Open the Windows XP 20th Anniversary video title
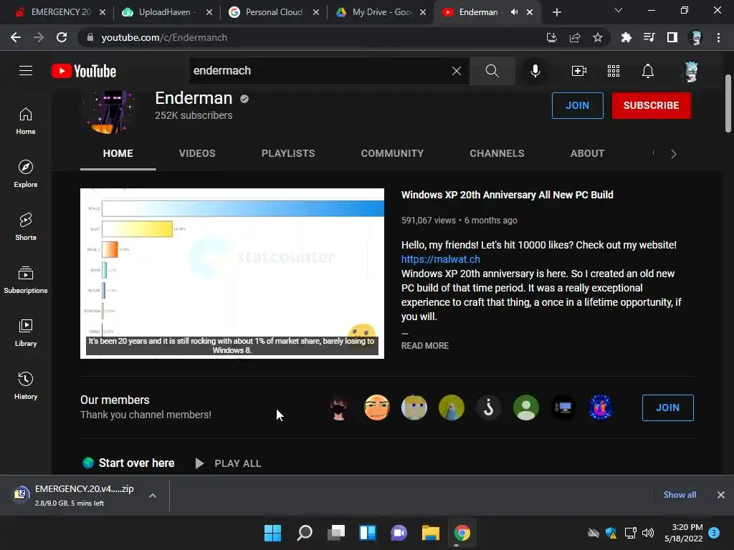 [x=507, y=195]
